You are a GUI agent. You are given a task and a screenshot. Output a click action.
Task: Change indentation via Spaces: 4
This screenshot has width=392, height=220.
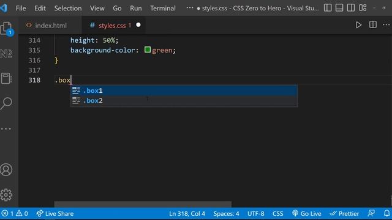[226, 214]
